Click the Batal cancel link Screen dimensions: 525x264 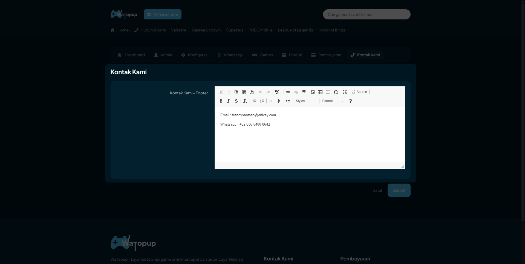tap(377, 190)
